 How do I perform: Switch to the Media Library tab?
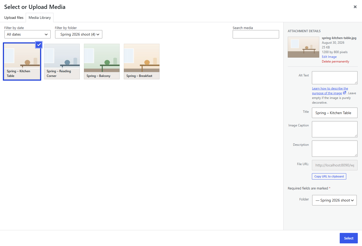coord(40,18)
